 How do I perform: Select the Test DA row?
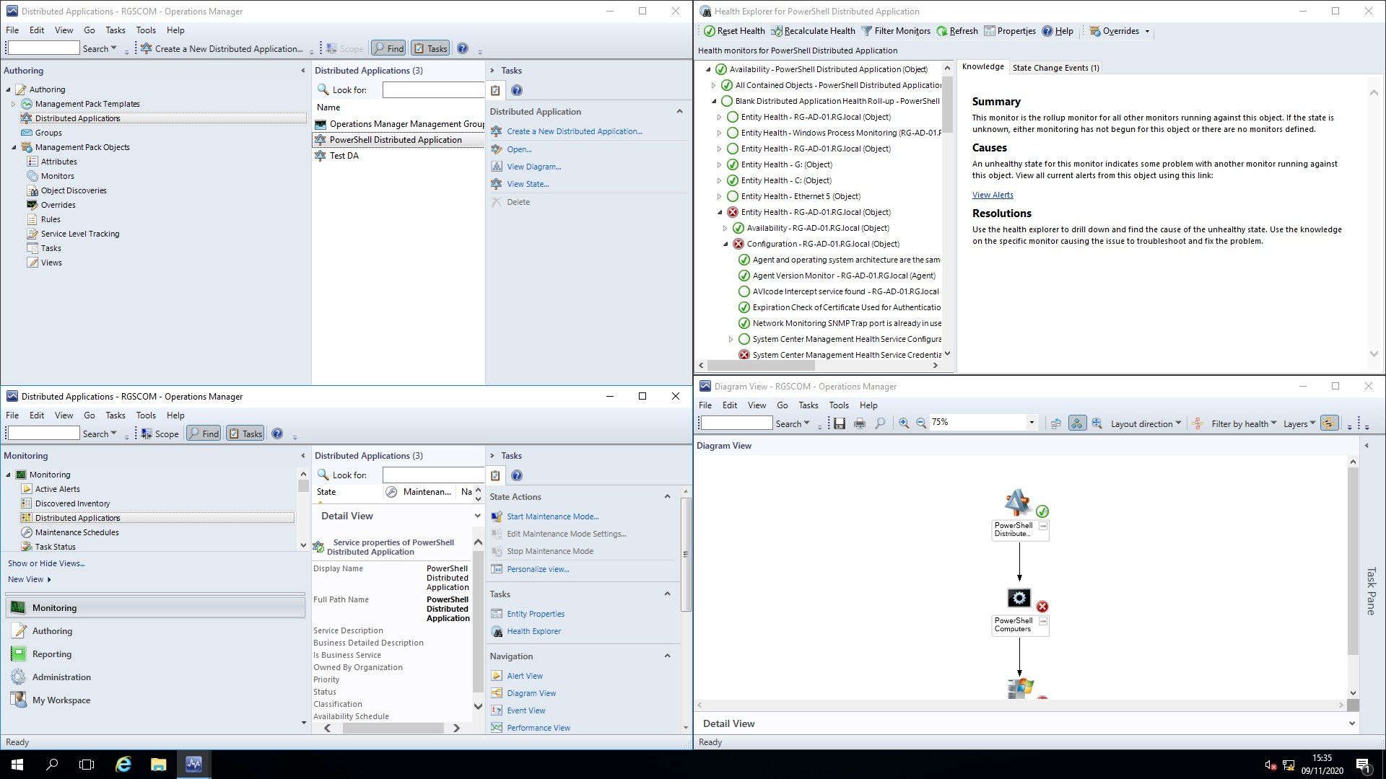pos(397,156)
